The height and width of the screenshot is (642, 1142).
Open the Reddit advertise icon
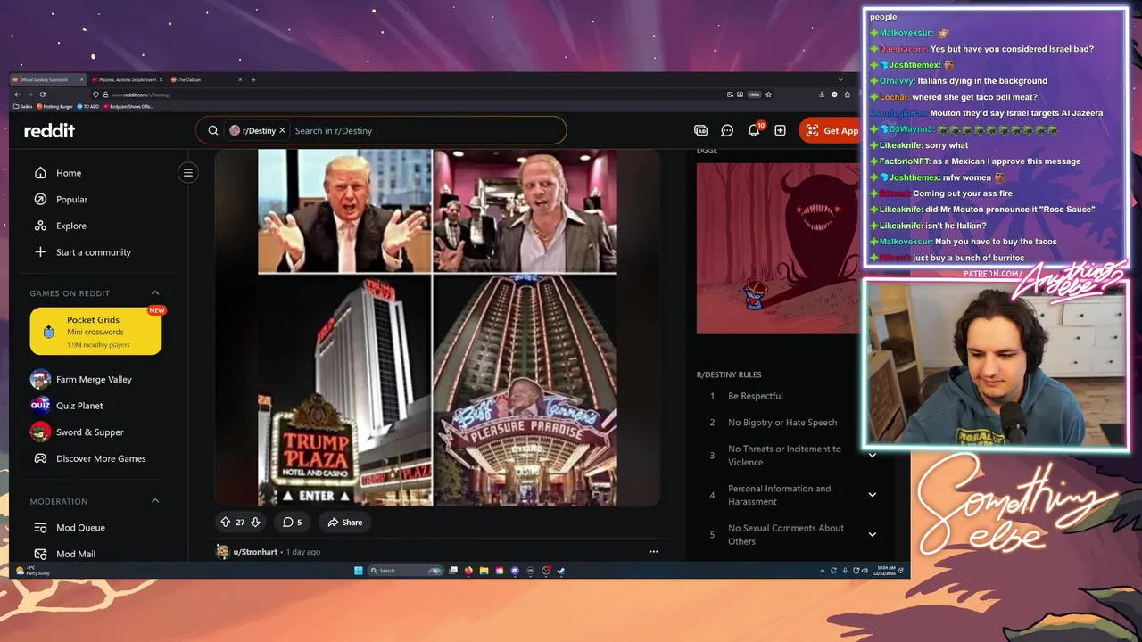700,130
